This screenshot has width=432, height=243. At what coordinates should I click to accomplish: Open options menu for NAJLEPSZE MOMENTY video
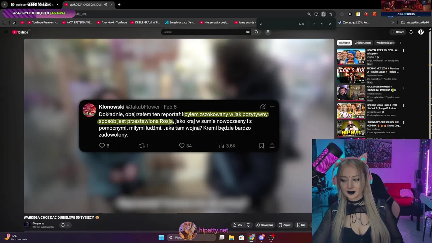tap(403, 87)
